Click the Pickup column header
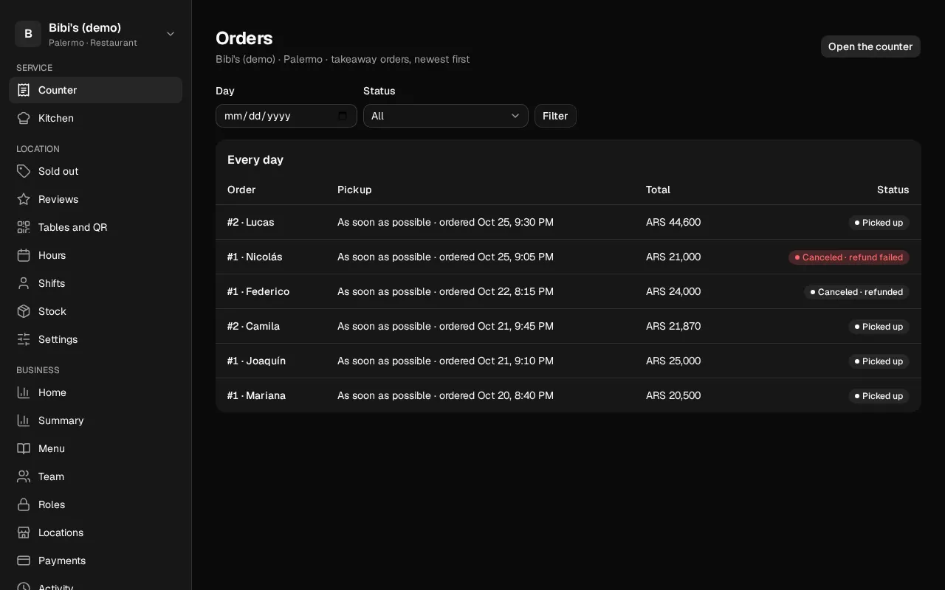This screenshot has height=590, width=945. tap(354, 190)
